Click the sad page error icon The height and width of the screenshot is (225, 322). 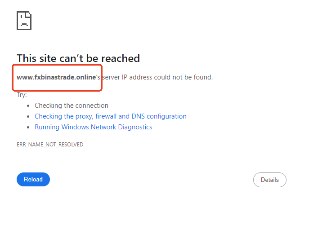pos(24,21)
